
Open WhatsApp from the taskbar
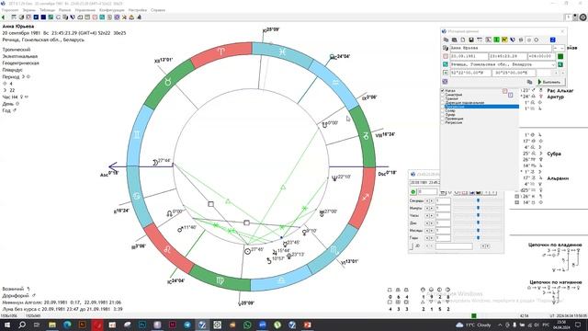[247, 325]
